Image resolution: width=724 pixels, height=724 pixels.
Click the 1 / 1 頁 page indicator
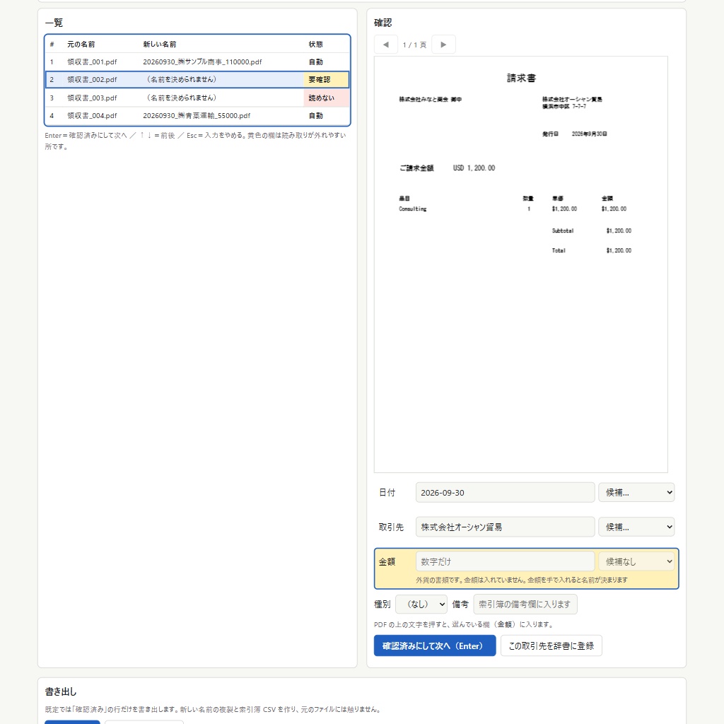pyautogui.click(x=414, y=45)
